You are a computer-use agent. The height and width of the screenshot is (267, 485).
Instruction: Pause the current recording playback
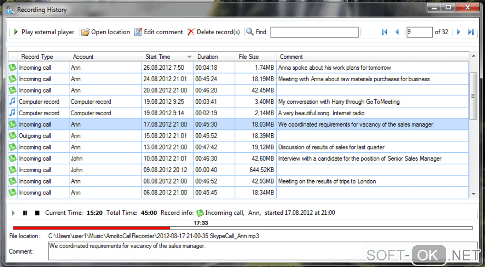point(25,213)
